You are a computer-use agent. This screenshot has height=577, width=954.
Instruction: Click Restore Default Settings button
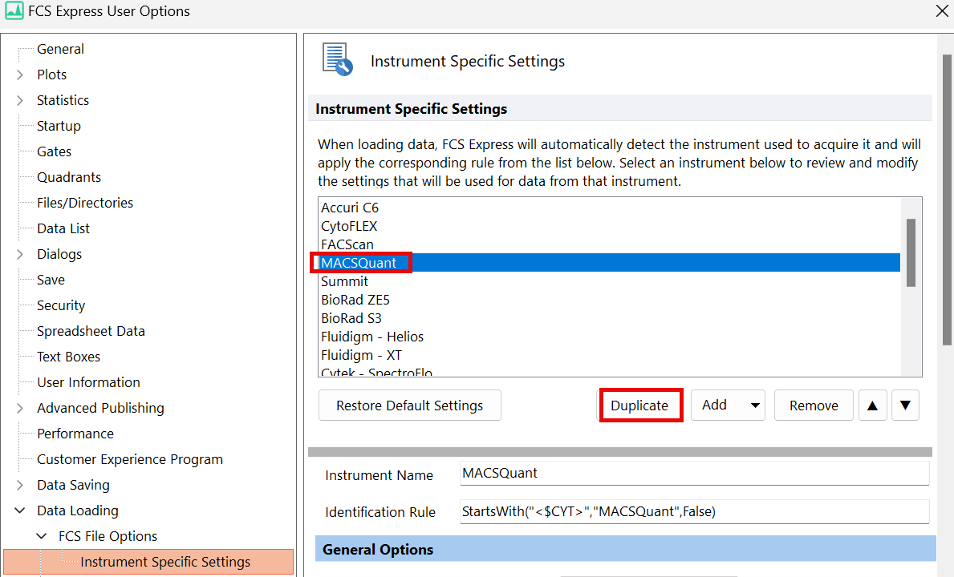[409, 406]
